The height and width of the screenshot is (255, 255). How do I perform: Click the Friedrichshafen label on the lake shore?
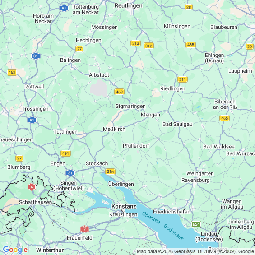point(172,212)
